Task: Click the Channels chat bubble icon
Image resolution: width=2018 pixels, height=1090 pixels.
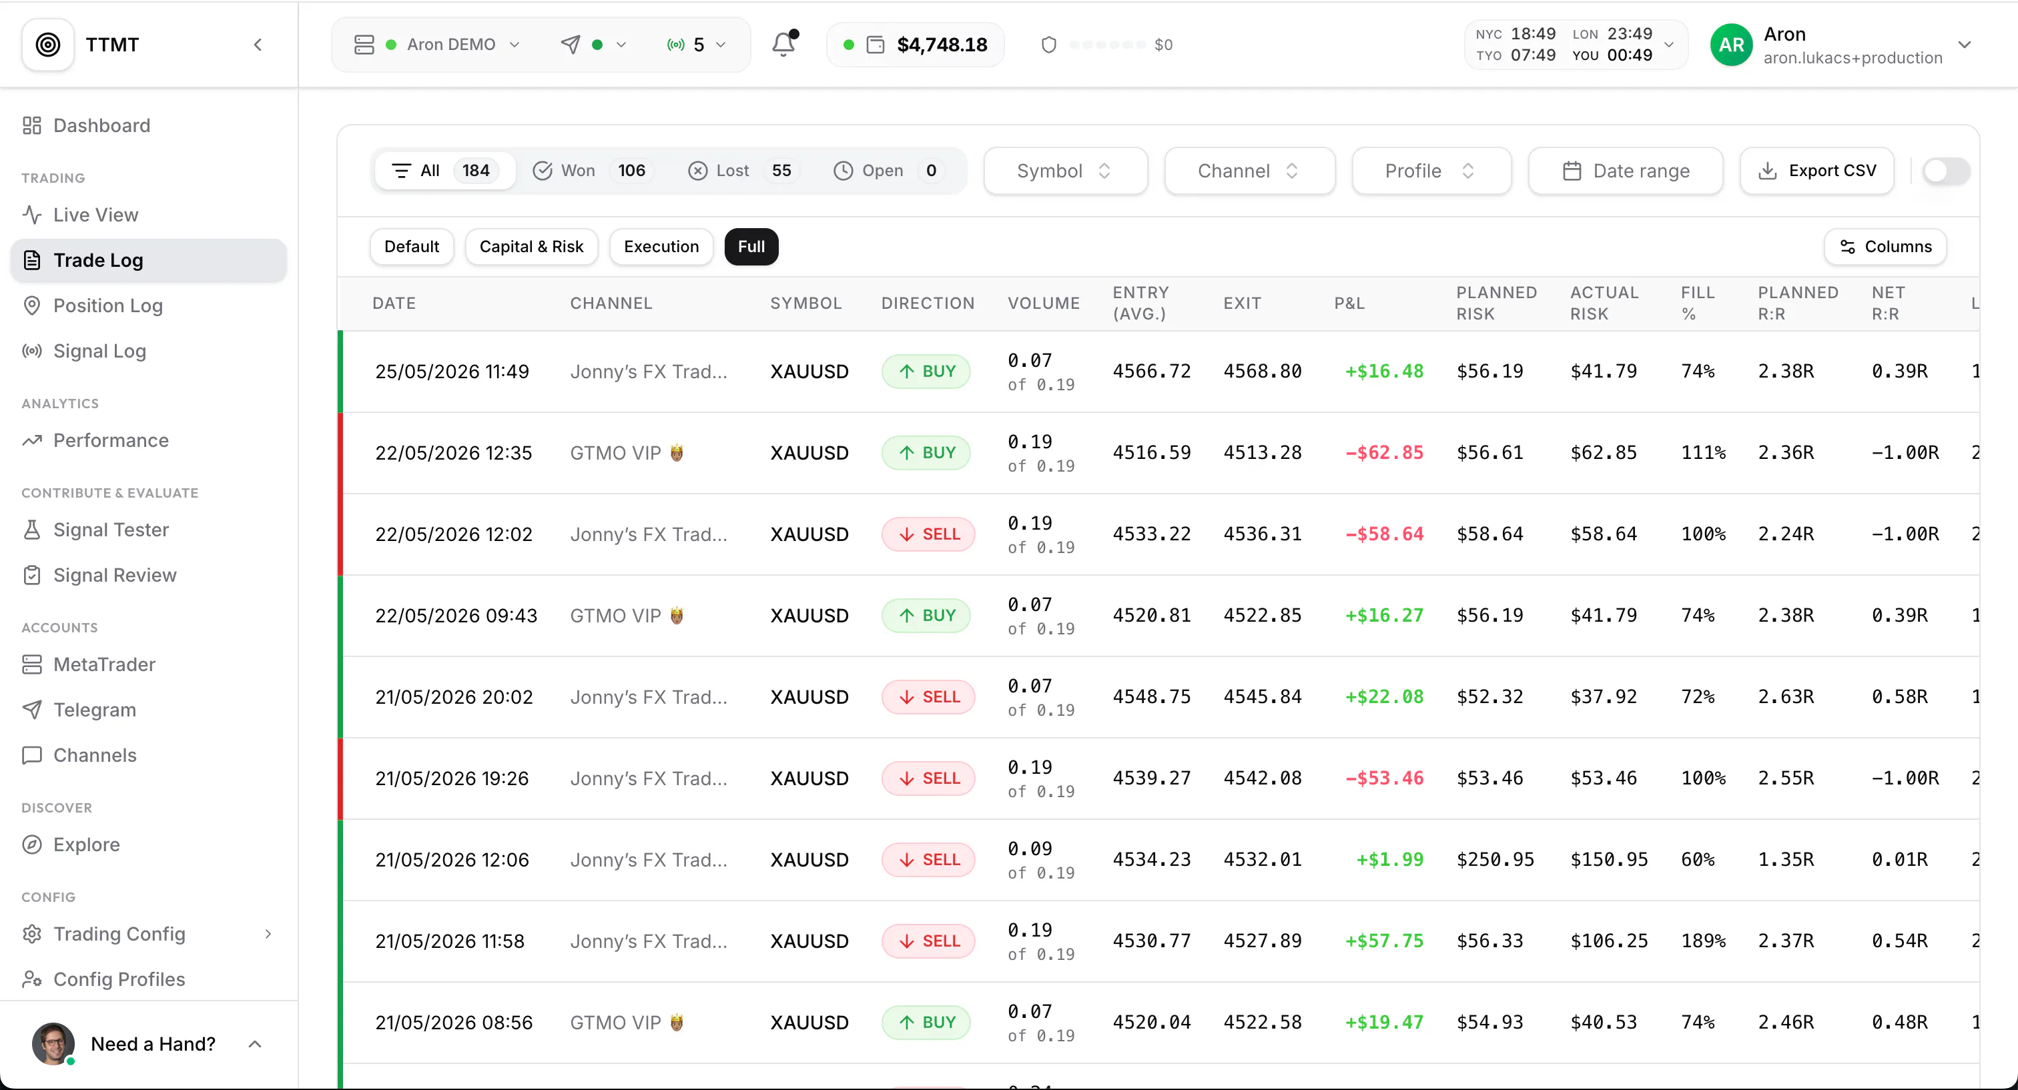Action: [x=32, y=755]
